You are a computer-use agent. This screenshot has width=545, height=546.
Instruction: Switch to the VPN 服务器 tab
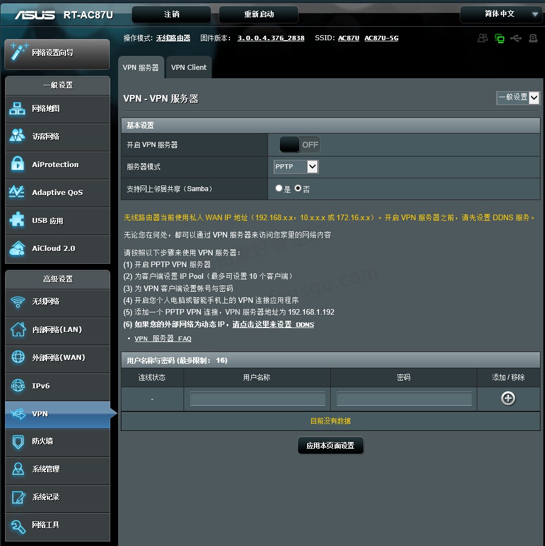(x=141, y=67)
